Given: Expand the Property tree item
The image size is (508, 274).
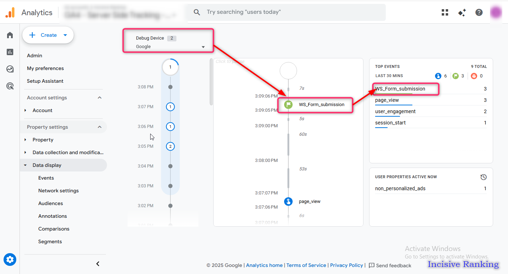Looking at the screenshot, I should [x=26, y=140].
